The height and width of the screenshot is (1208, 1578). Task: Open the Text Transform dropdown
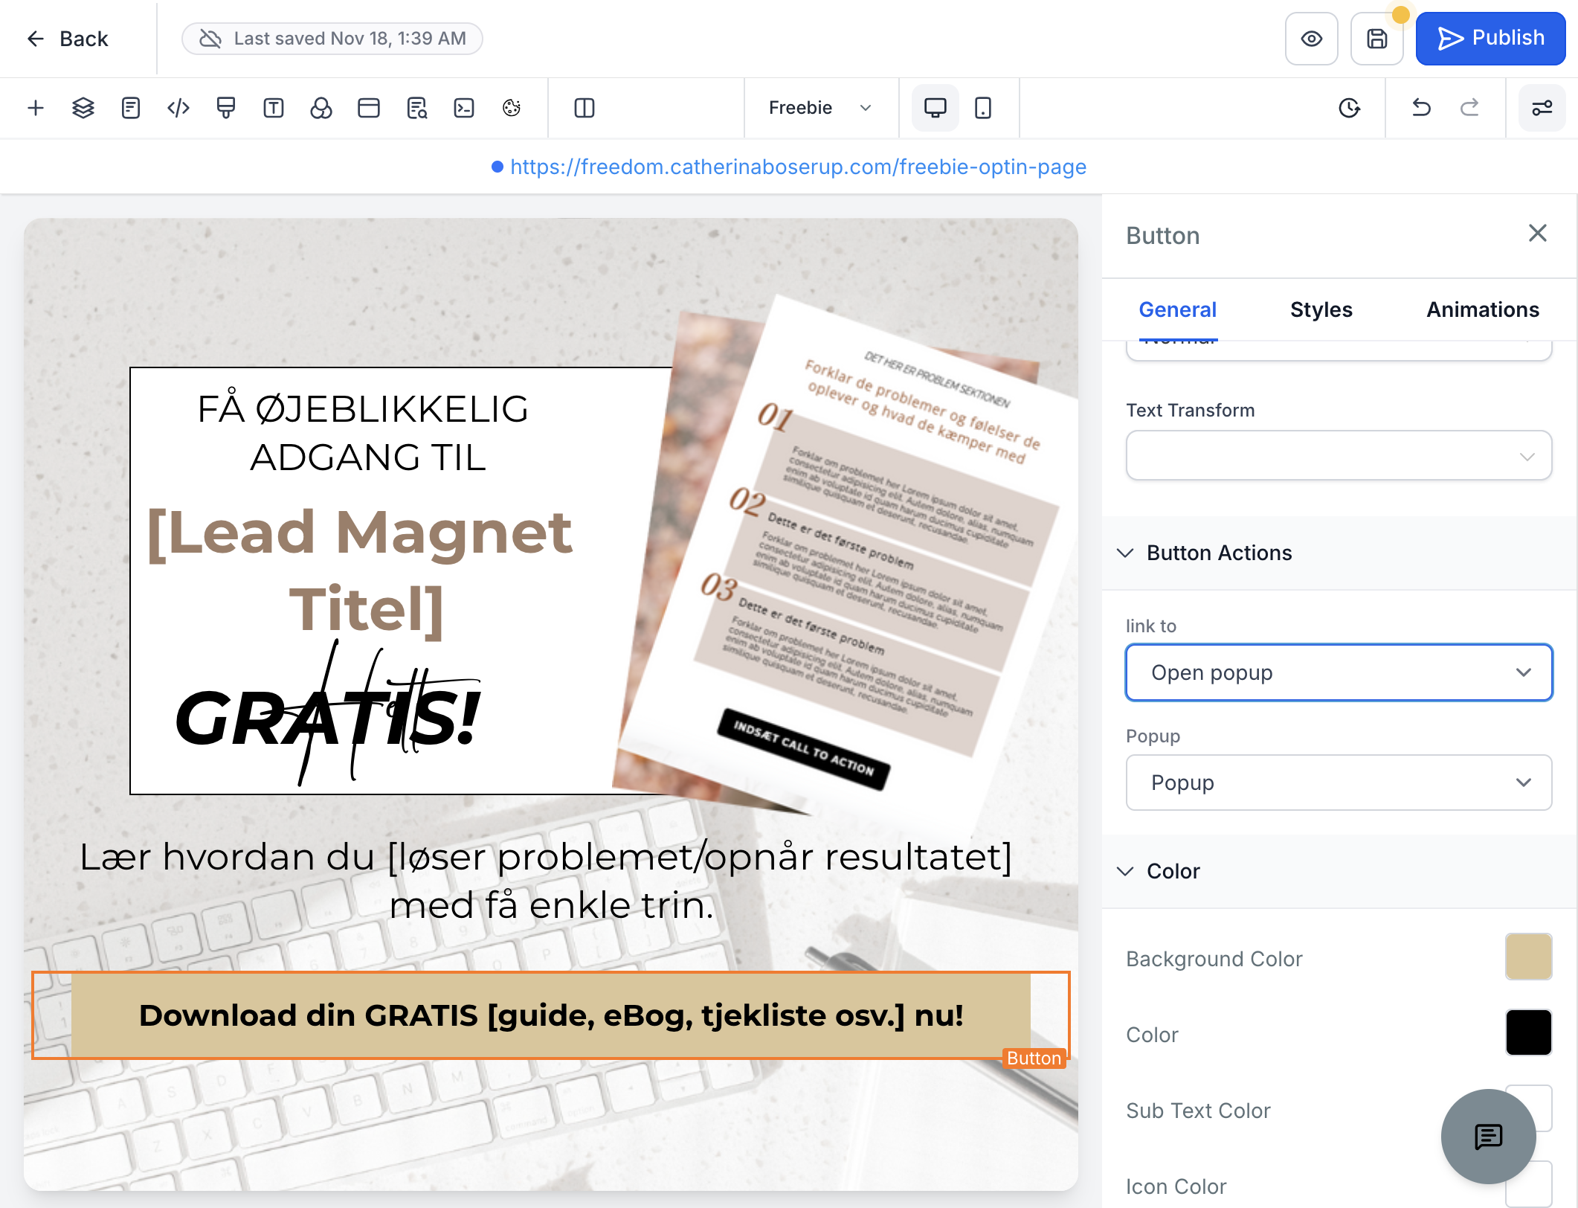pos(1339,455)
